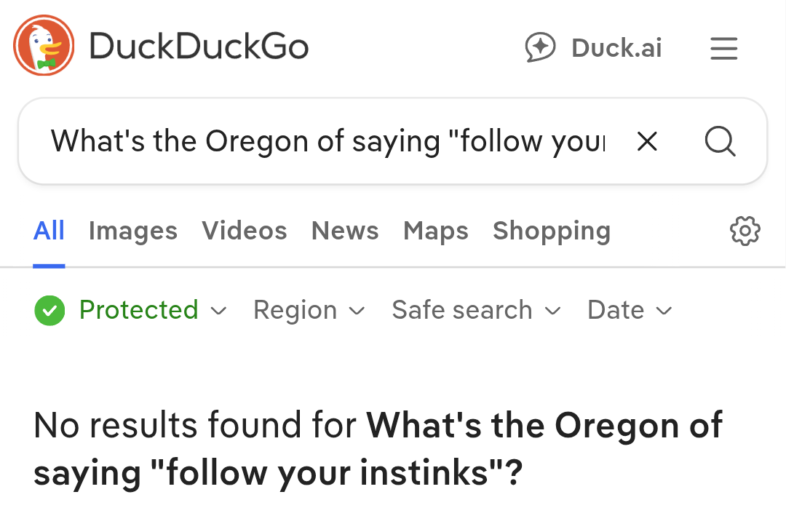Go to the Maps tab
The height and width of the screenshot is (532, 786).
pos(436,231)
